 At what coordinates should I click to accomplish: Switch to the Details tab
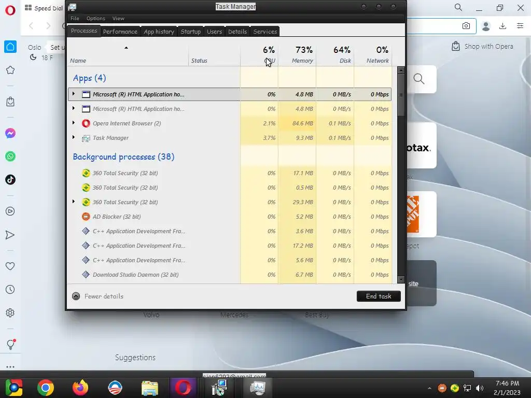click(x=237, y=32)
